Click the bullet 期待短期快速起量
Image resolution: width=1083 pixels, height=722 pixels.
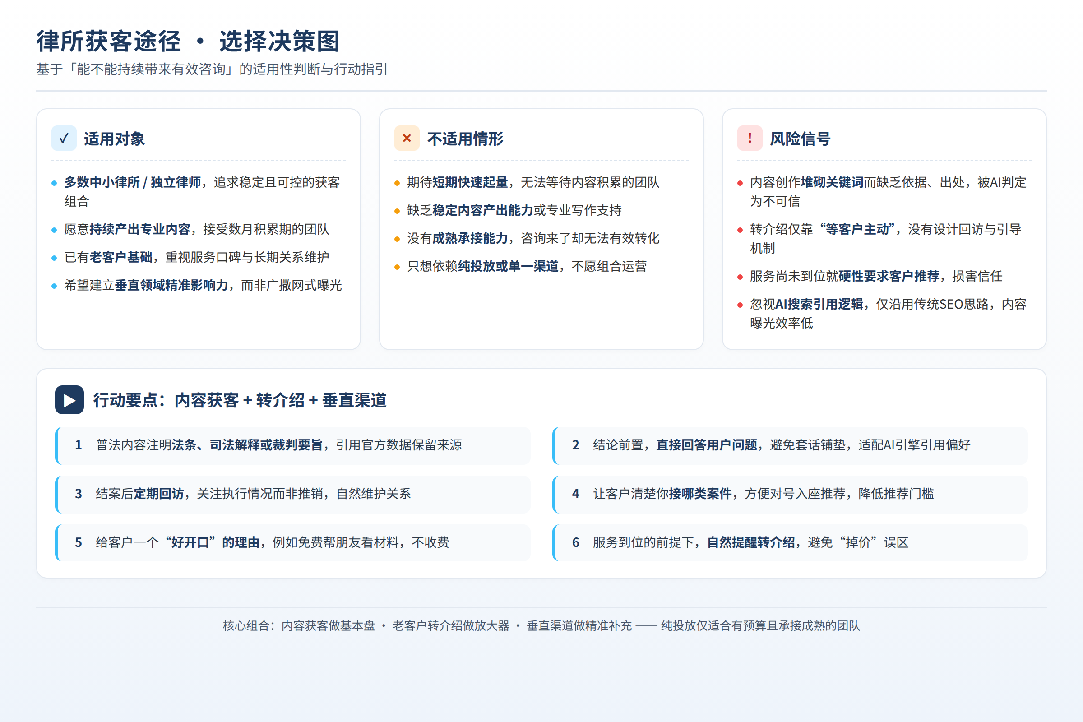tap(541, 182)
